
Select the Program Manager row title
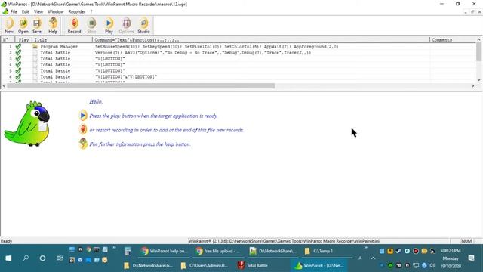59,47
